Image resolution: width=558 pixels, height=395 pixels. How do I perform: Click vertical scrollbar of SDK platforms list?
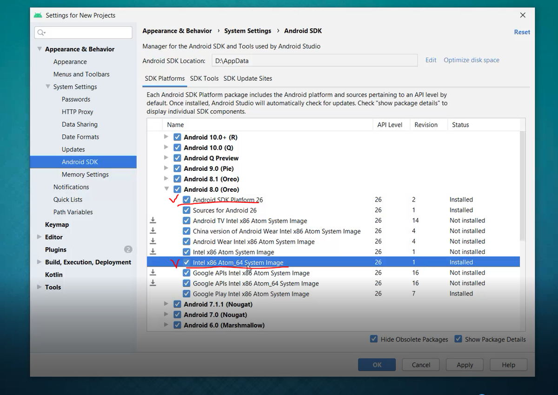tap(523, 186)
